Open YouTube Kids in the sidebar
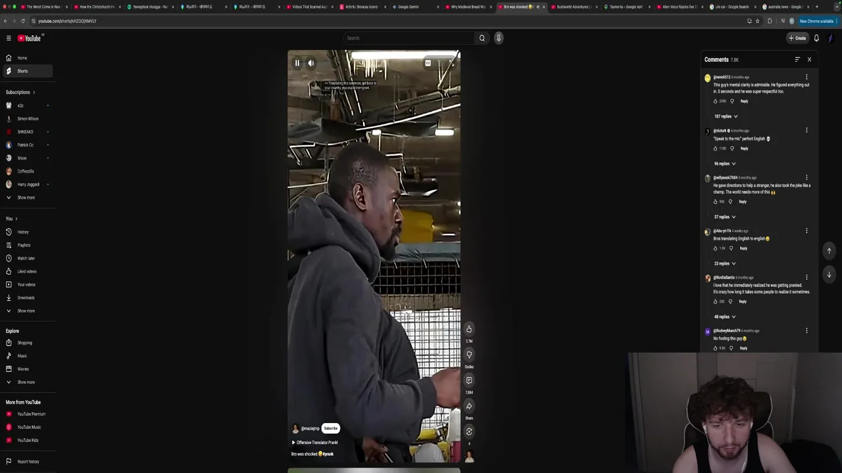Screen dimensions: 842x473 click(26, 440)
